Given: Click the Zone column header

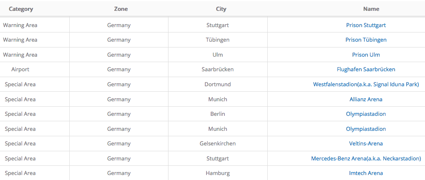Looking at the screenshot, I should [x=121, y=9].
